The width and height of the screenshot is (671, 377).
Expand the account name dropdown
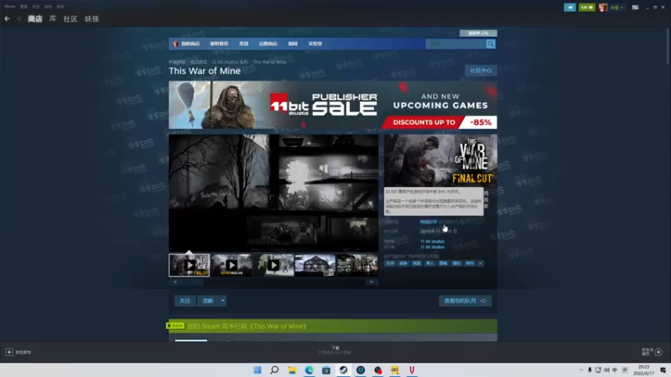(x=616, y=8)
